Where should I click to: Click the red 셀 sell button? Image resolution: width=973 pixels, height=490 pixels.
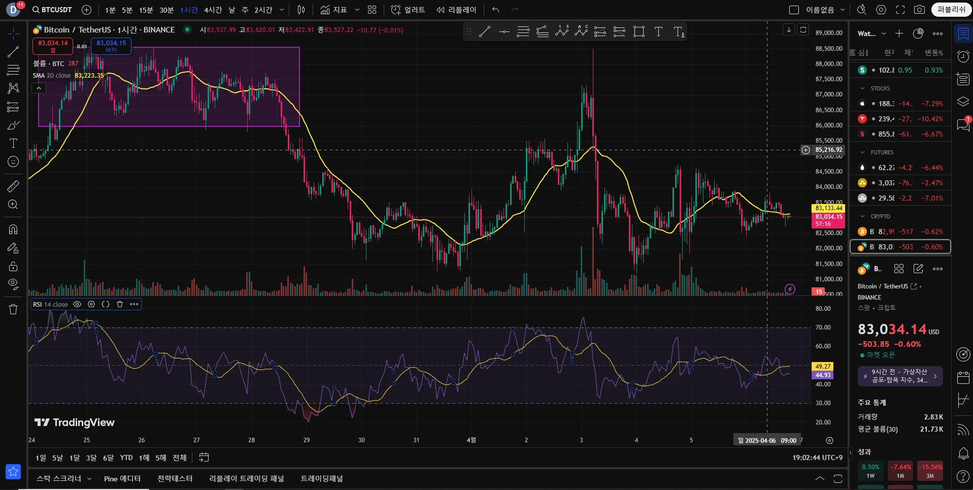(53, 46)
